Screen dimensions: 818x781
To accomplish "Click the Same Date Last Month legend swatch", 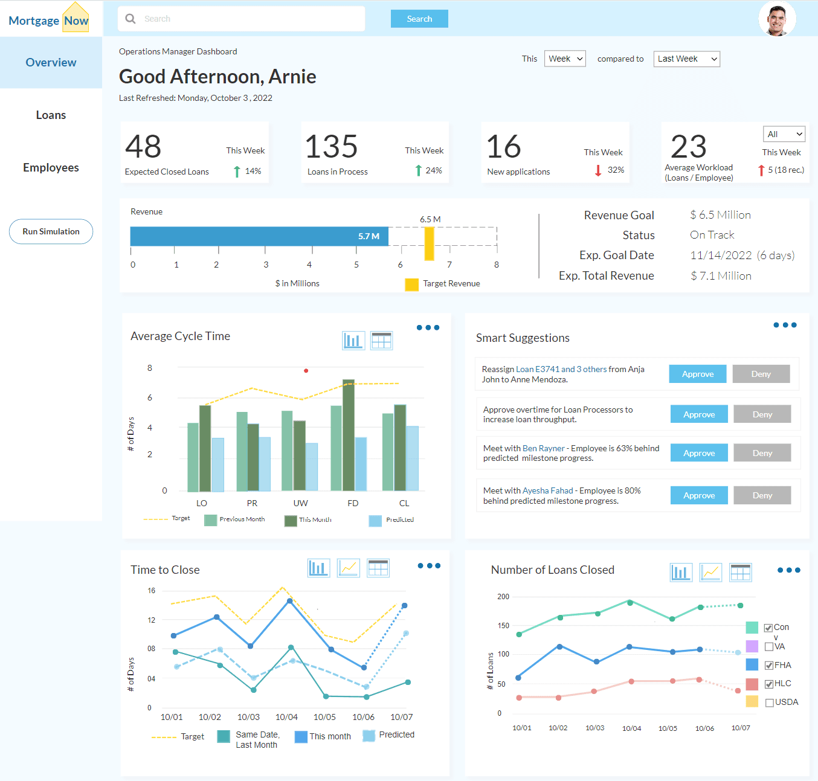I will [x=224, y=736].
